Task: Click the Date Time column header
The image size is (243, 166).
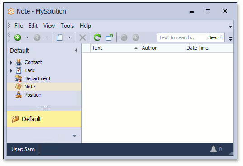Action: (x=209, y=48)
